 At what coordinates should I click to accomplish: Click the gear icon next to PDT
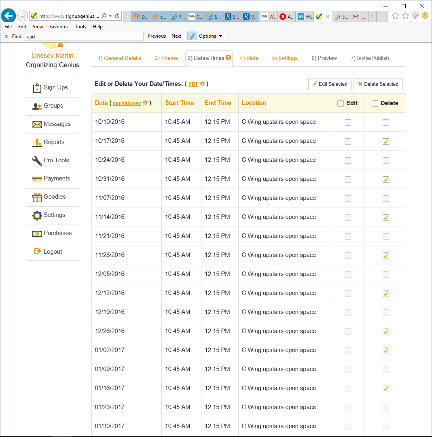tap(203, 84)
